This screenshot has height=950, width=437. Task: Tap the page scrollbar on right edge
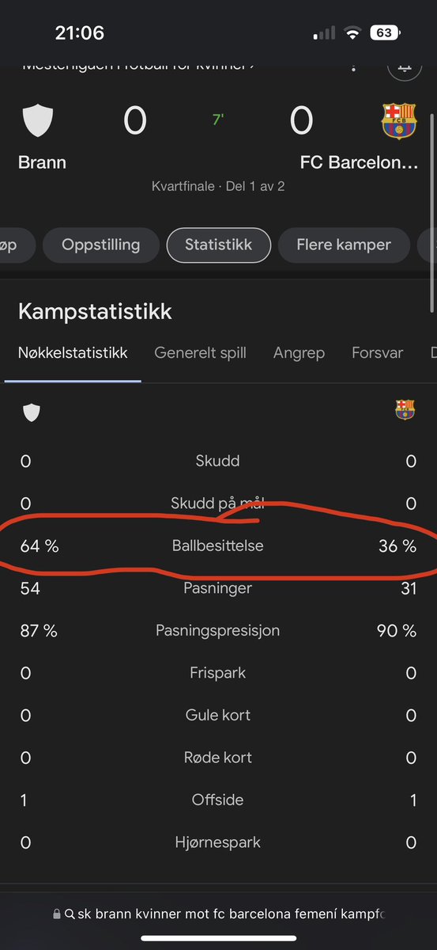point(432,214)
